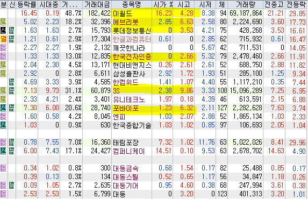Select the 3S stock name
This screenshot has width=308, height=199.
pos(116,91)
